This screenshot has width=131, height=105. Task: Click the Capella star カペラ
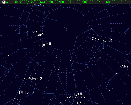pos(103,41)
